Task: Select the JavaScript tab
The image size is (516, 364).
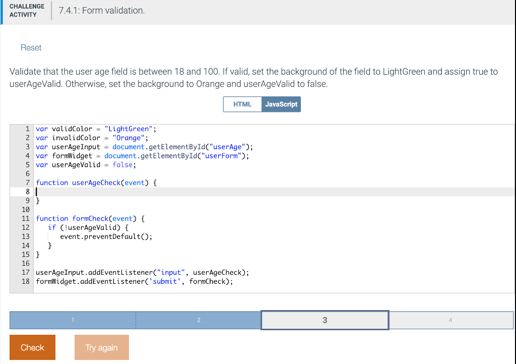Action: [x=281, y=104]
